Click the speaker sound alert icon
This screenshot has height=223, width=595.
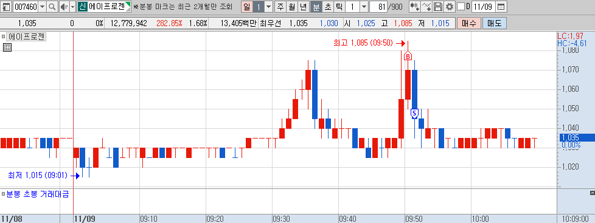tap(64, 7)
